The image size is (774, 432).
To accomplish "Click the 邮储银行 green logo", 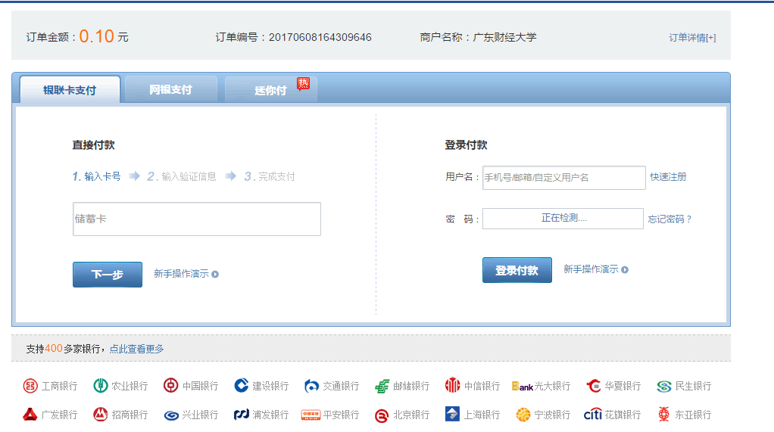I will (x=382, y=386).
